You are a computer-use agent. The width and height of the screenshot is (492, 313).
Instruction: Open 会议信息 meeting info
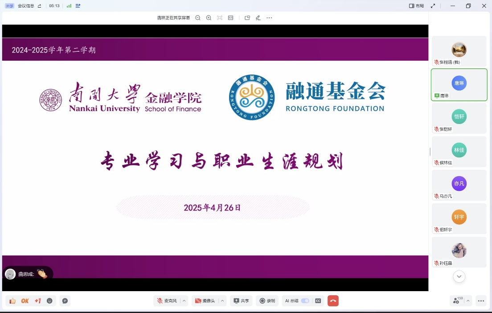tap(26, 6)
